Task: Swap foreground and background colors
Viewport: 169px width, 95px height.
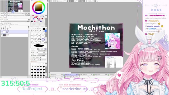Action: pos(46,28)
